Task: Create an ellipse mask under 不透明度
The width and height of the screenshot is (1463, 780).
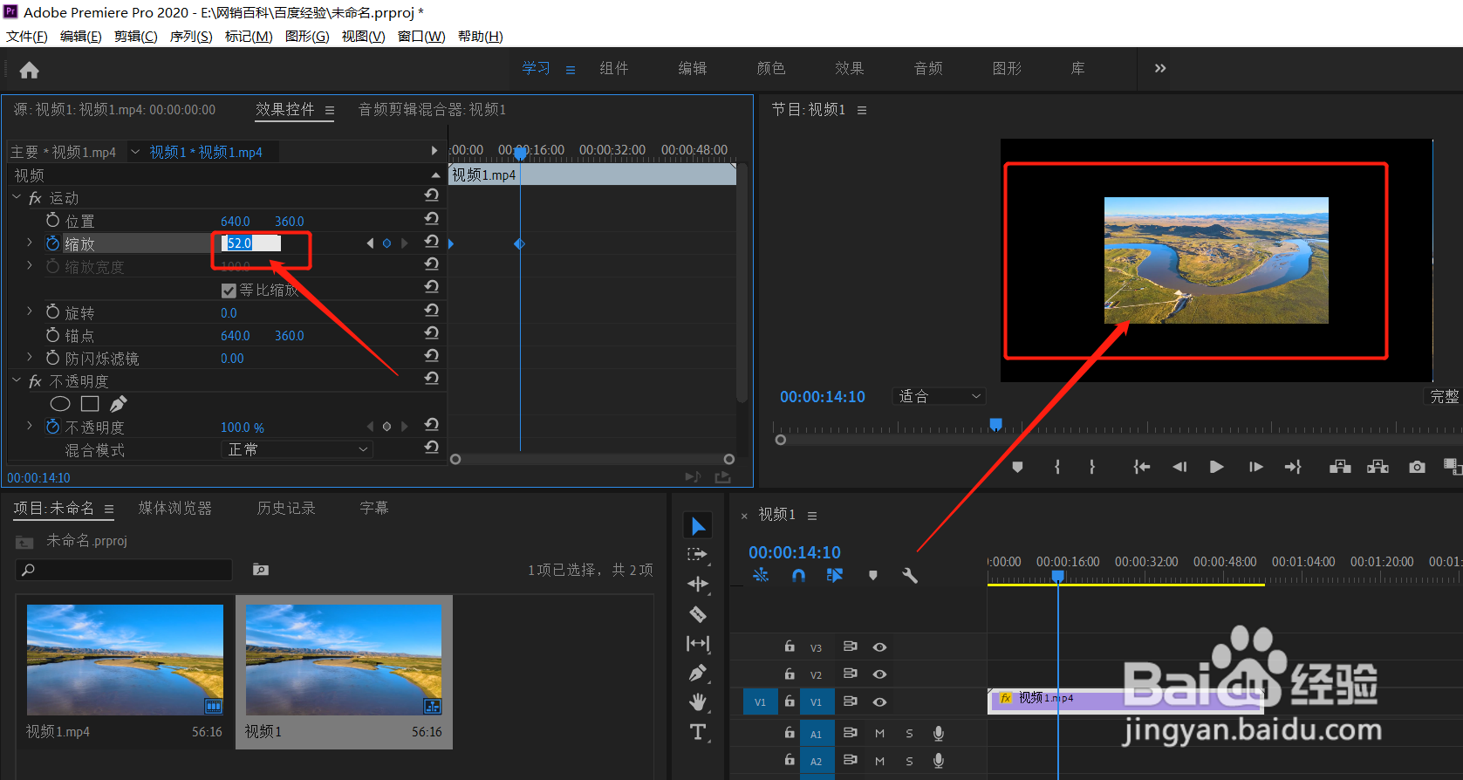Action: tap(60, 404)
